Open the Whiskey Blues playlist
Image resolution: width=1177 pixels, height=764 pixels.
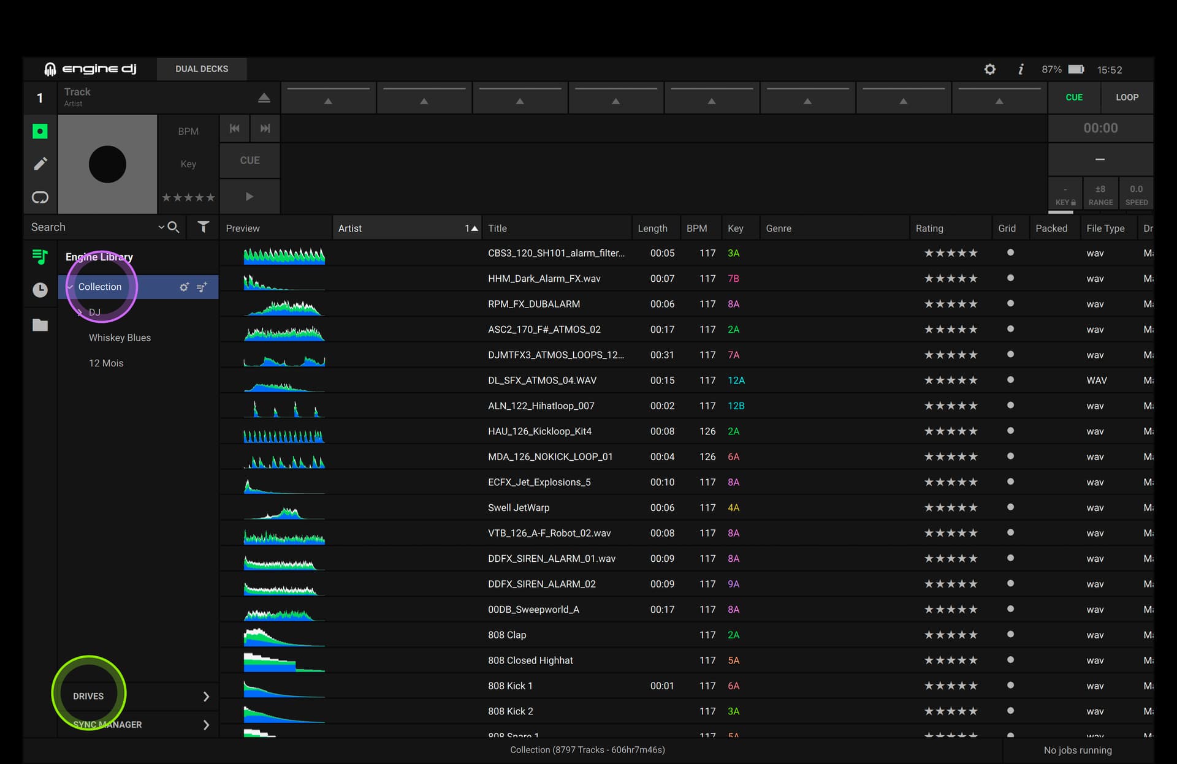(120, 338)
